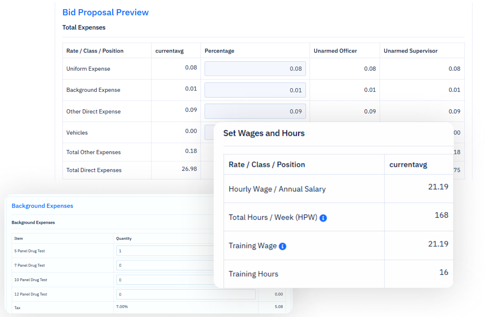
Task: Select the Unarmed Officer column header
Action: pos(335,51)
